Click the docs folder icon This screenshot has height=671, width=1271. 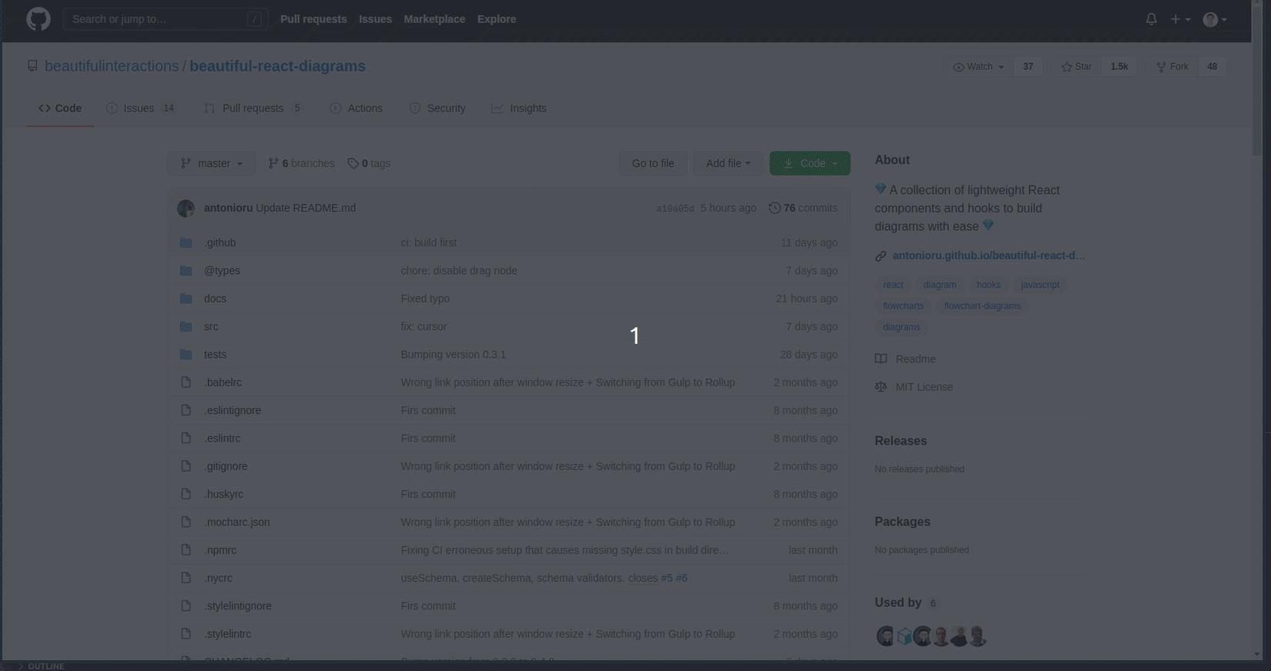coord(186,299)
